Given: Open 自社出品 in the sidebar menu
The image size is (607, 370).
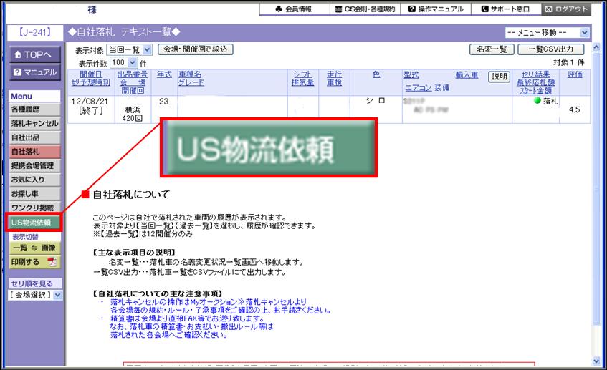Looking at the screenshot, I should pyautogui.click(x=35, y=137).
